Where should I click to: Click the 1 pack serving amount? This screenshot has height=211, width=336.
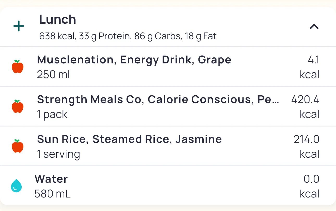[52, 115]
